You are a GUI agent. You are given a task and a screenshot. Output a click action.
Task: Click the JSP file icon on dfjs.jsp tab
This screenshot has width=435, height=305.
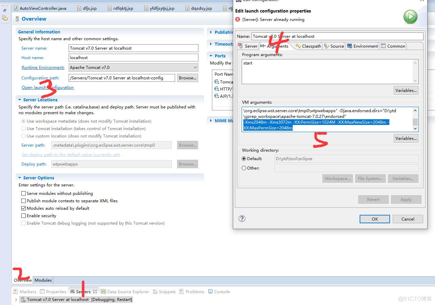79,8
